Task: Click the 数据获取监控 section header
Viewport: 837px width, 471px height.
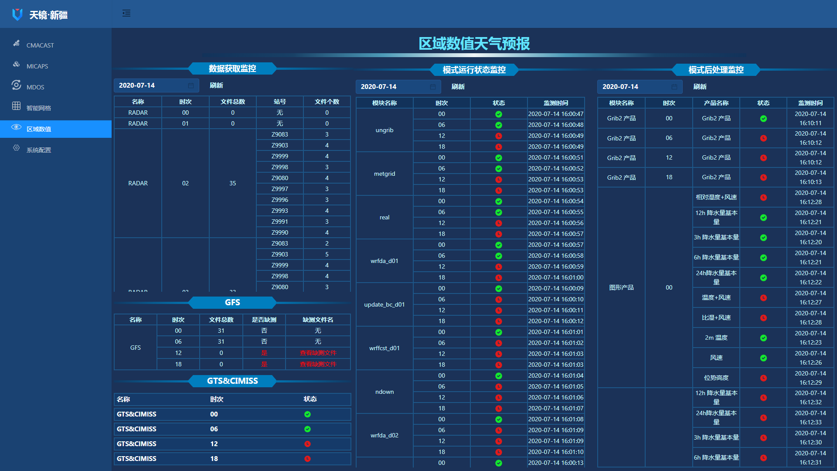Action: click(x=232, y=68)
